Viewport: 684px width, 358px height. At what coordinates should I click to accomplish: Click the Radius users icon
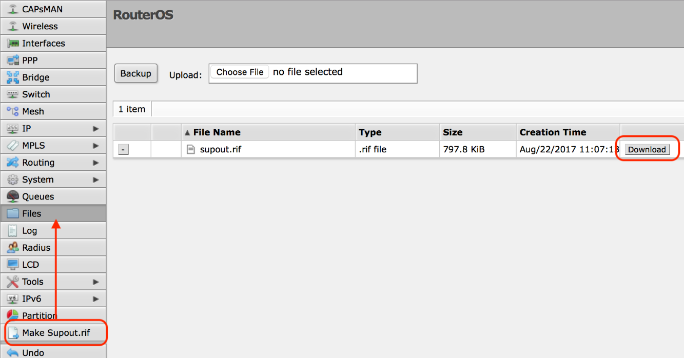[x=13, y=248]
